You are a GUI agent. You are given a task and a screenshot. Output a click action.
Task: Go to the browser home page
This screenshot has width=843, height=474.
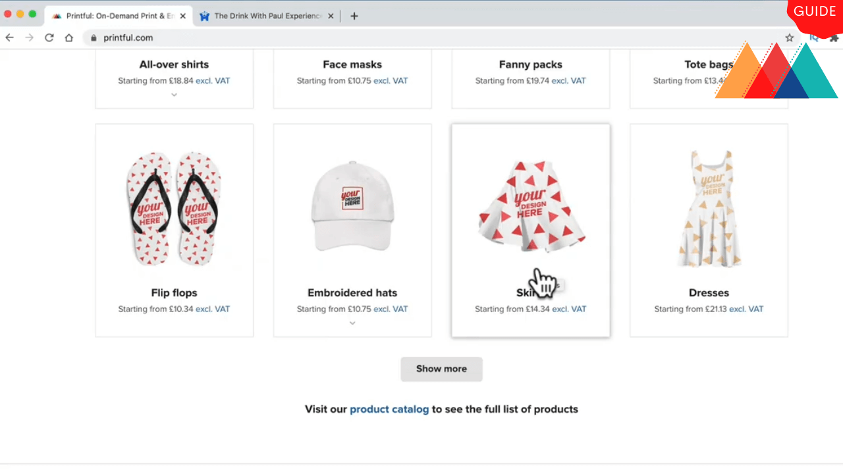point(68,38)
